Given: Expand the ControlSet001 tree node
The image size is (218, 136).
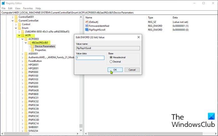Looking at the screenshot, I should 12,17.
